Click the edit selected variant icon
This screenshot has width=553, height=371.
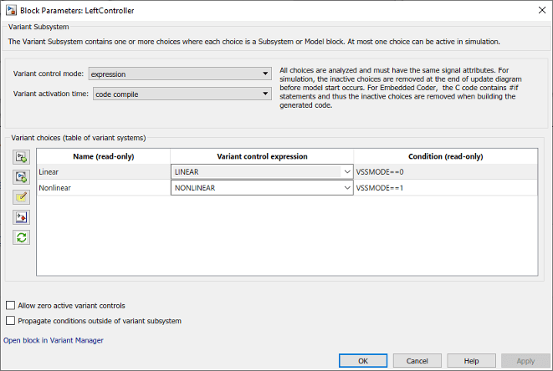tap(21, 197)
